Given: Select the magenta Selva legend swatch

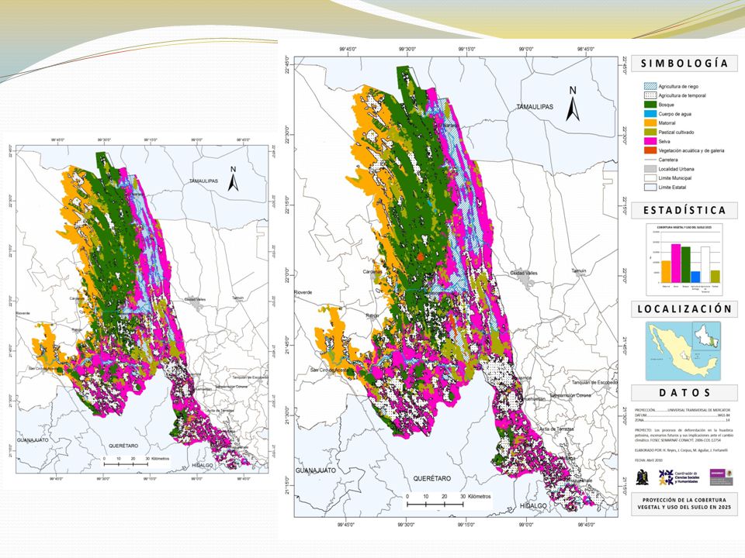Looking at the screenshot, I should pos(650,141).
